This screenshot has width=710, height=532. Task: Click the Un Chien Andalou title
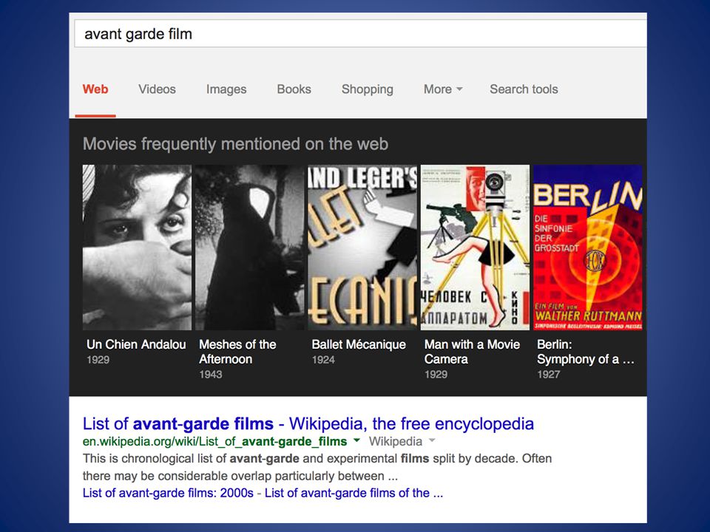tap(136, 344)
